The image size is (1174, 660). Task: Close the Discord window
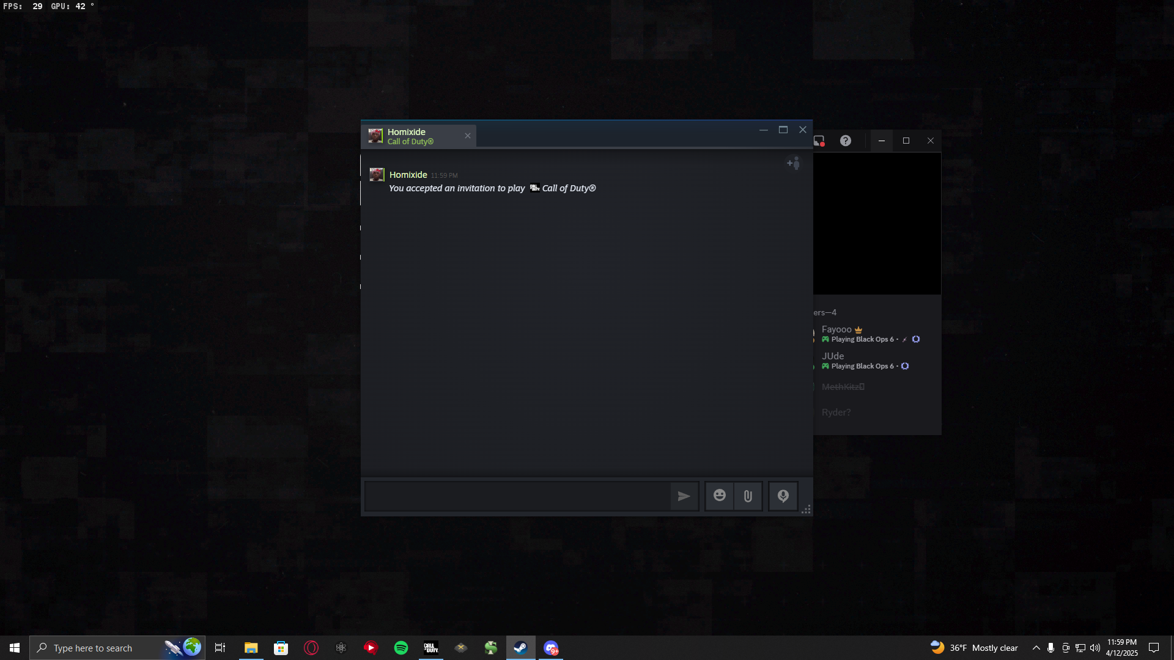[x=931, y=141]
